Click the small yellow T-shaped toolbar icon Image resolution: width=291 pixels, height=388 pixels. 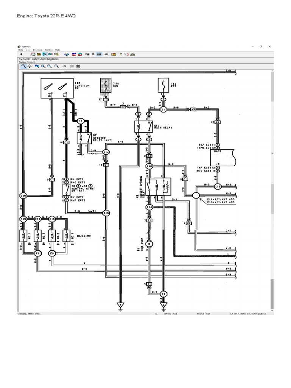(121, 55)
